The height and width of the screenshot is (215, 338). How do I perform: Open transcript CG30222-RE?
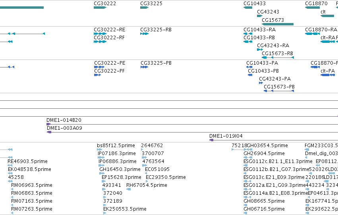(x=110, y=30)
